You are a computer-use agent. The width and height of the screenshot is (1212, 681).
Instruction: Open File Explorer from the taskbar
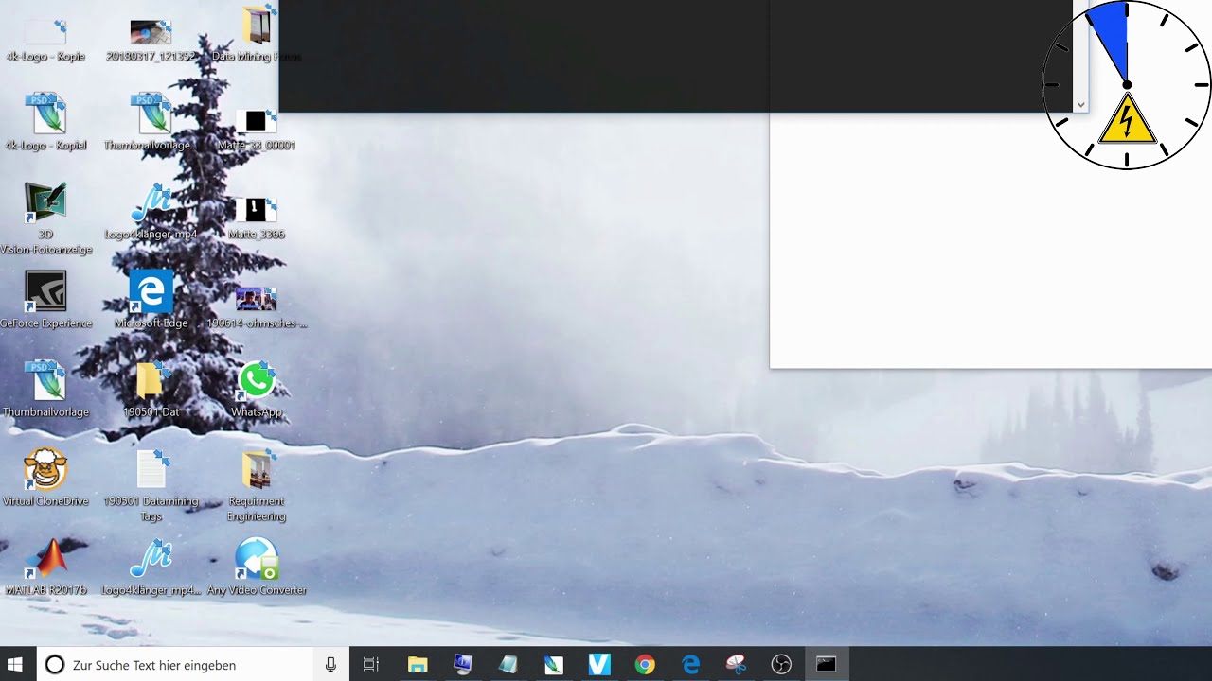pos(418,665)
